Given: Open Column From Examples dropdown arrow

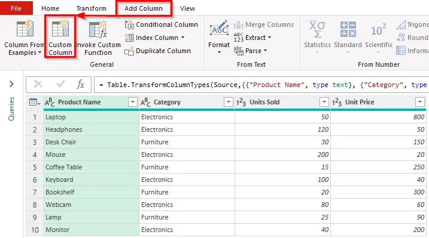Looking at the screenshot, I should click(40, 52).
